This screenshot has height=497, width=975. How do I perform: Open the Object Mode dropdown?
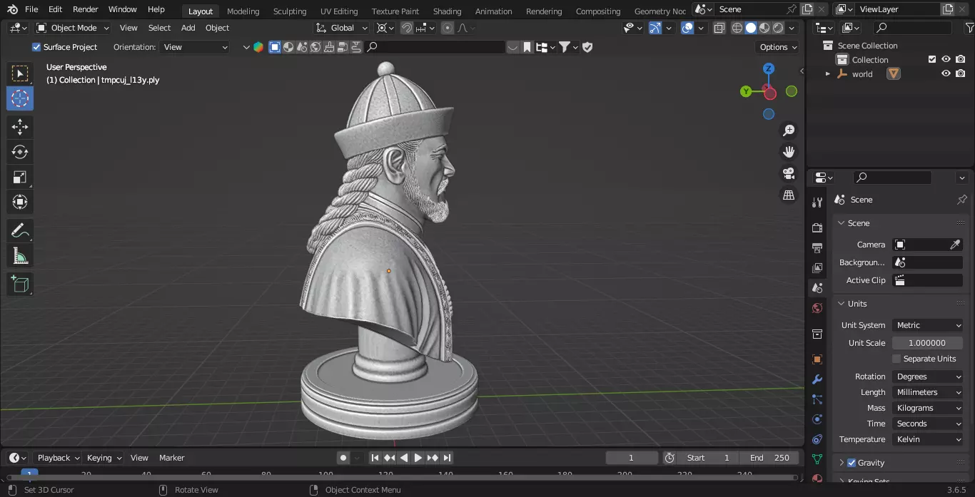(73, 28)
